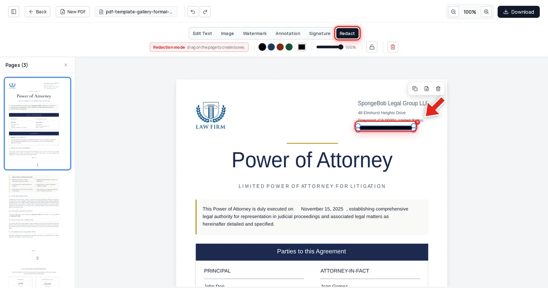Pick the navy blue redaction color

[271, 47]
